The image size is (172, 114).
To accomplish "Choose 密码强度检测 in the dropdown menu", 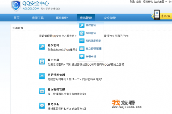I will [x=93, y=41].
